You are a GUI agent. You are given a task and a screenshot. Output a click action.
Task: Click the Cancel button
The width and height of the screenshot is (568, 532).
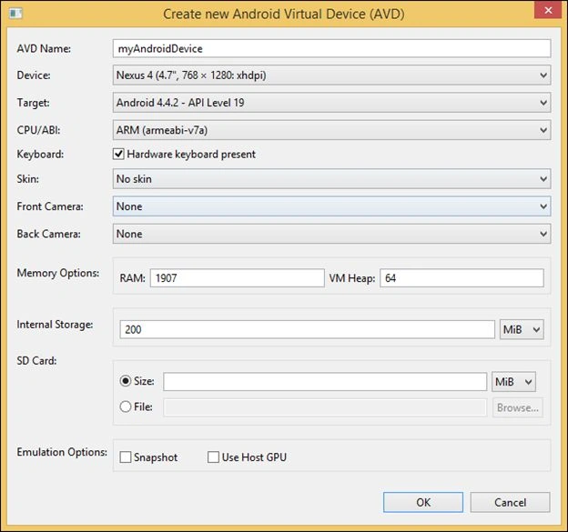click(x=510, y=502)
